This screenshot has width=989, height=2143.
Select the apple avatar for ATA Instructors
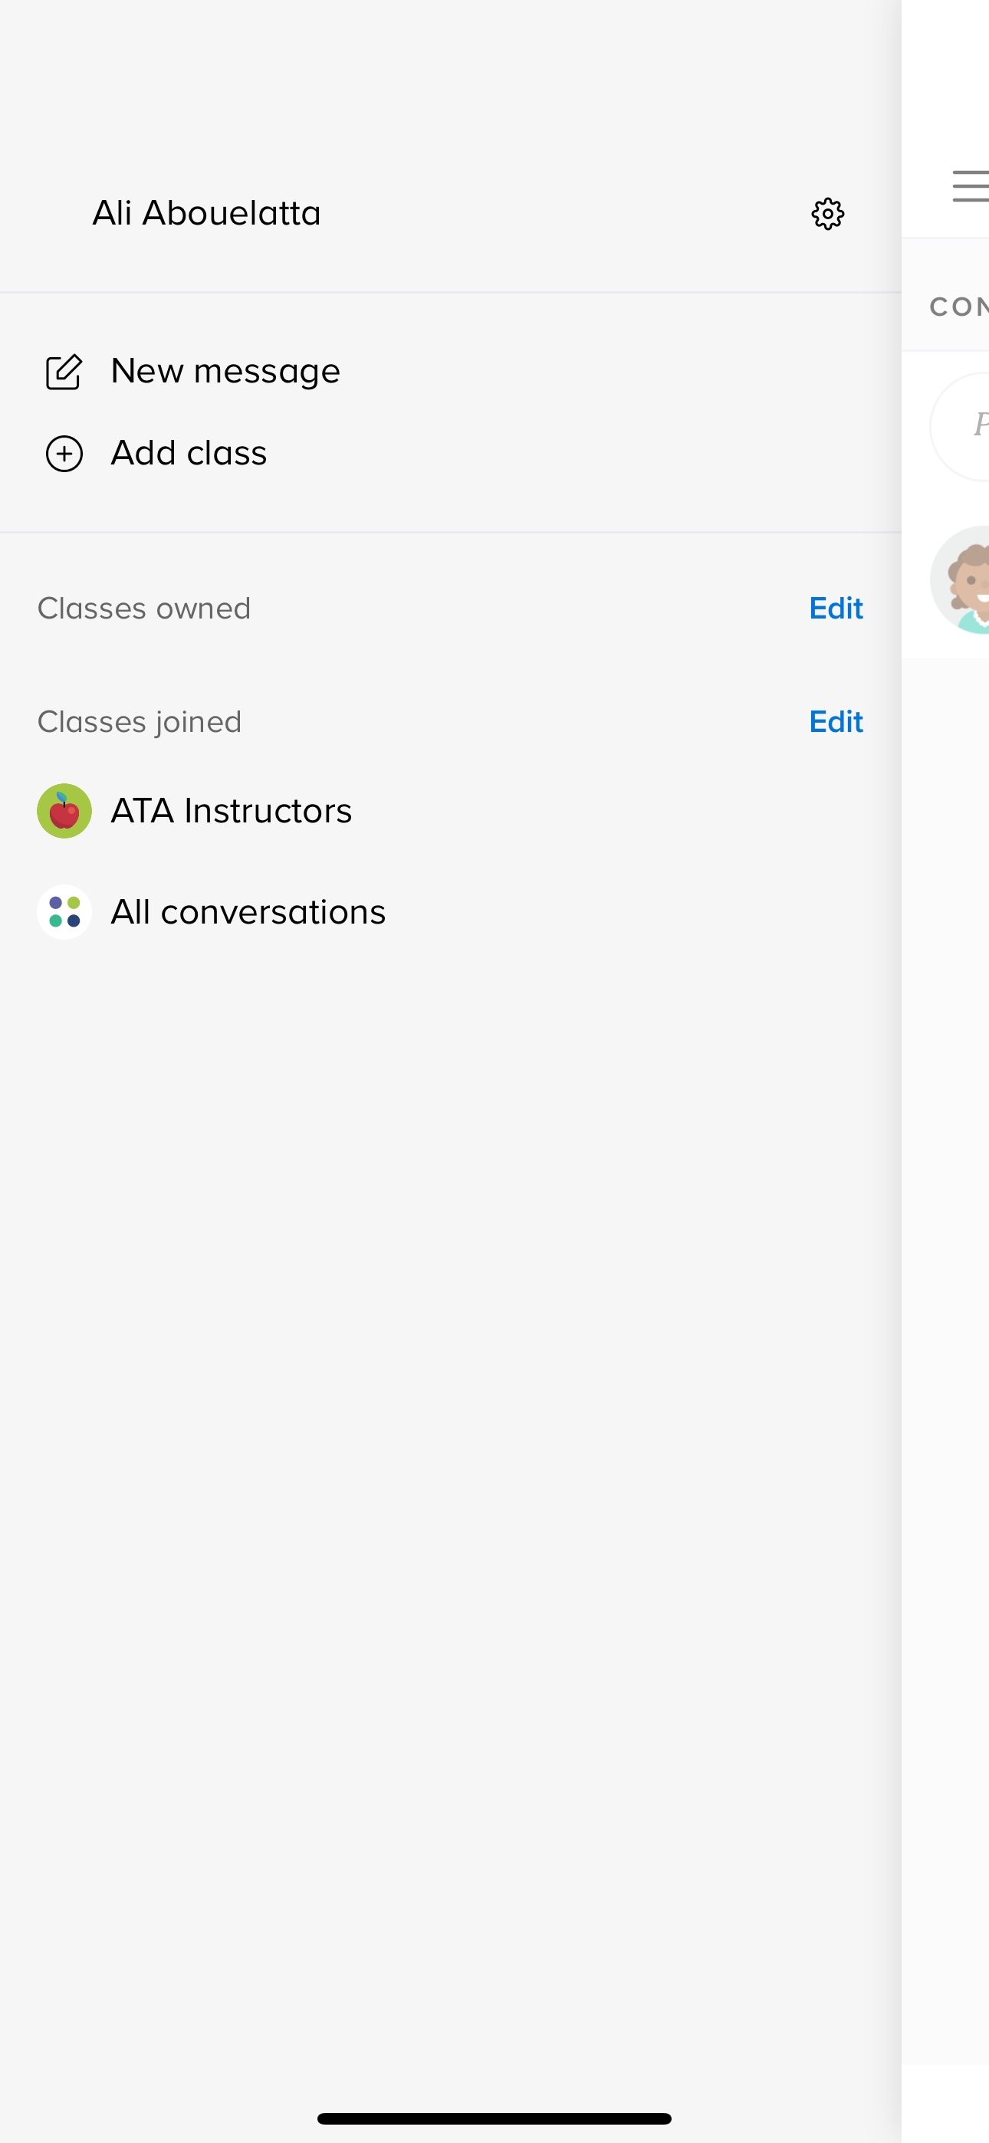click(x=64, y=809)
